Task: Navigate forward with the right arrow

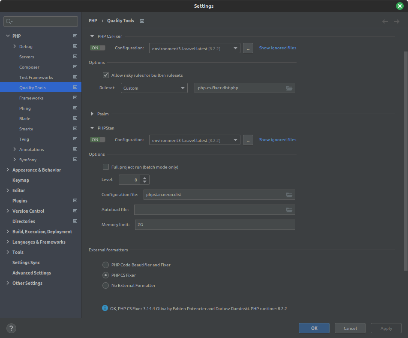Action: click(396, 21)
